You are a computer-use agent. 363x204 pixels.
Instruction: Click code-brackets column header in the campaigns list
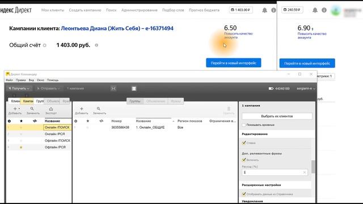coord(35,121)
